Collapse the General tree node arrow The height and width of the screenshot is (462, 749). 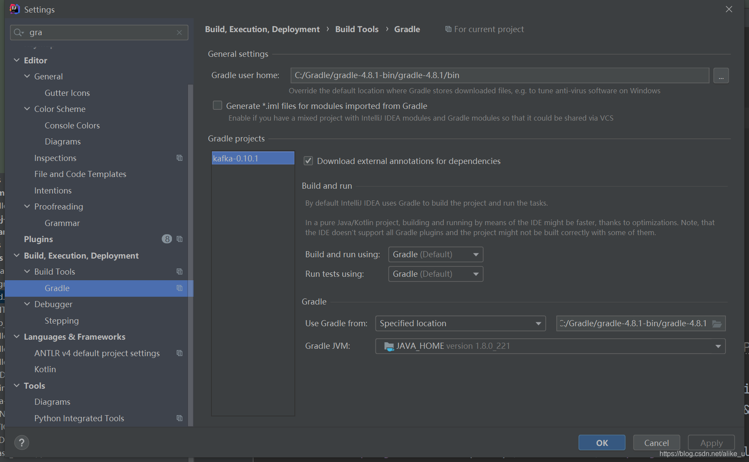[27, 76]
